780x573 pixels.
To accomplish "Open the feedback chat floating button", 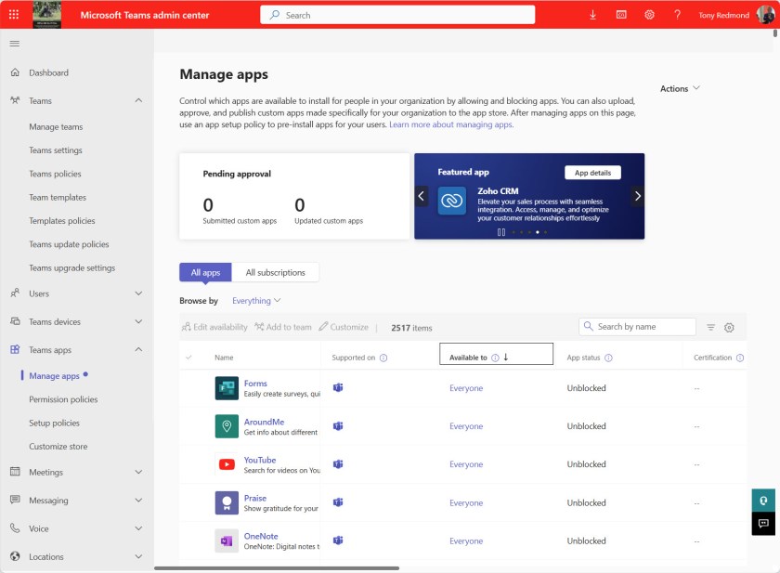I will coord(763,523).
